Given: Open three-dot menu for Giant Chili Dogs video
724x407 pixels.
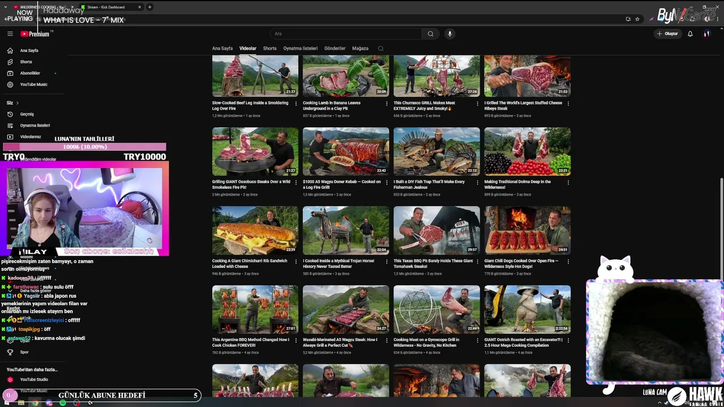Looking at the screenshot, I should 568,261.
